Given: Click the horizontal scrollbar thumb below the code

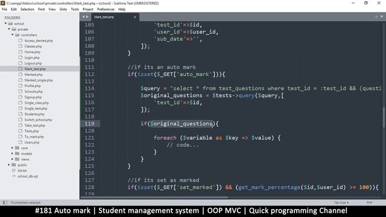Looking at the screenshot, I should 154,197.
